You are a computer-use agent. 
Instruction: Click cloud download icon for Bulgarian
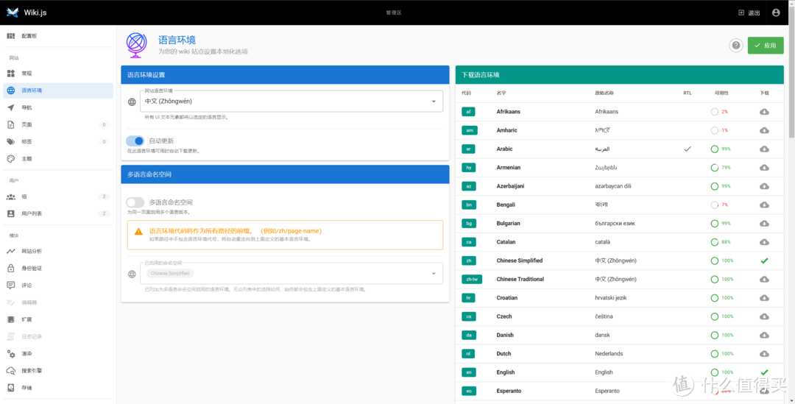[x=764, y=223]
